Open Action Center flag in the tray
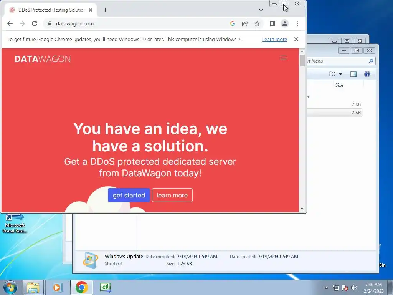Image resolution: width=393 pixels, height=295 pixels. tap(345, 288)
